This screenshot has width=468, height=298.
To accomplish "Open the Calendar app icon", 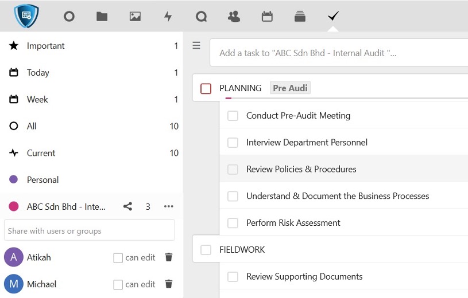I will click(x=267, y=17).
